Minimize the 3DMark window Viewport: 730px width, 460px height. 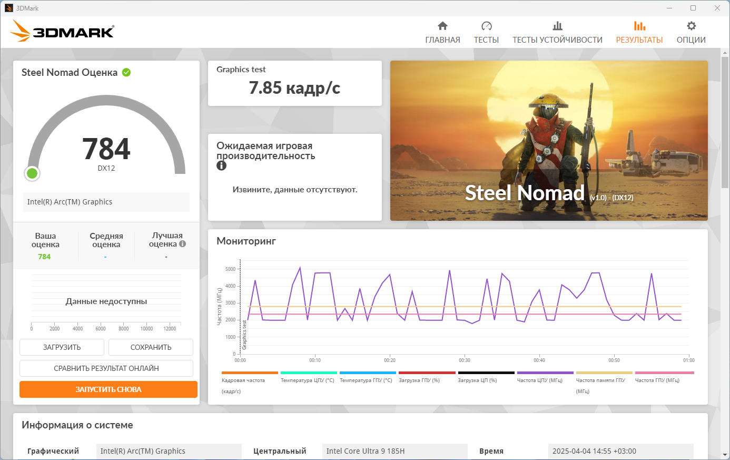pos(669,8)
